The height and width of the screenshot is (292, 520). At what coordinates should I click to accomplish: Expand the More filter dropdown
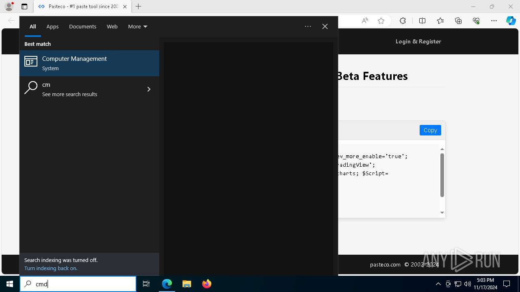[x=137, y=26]
